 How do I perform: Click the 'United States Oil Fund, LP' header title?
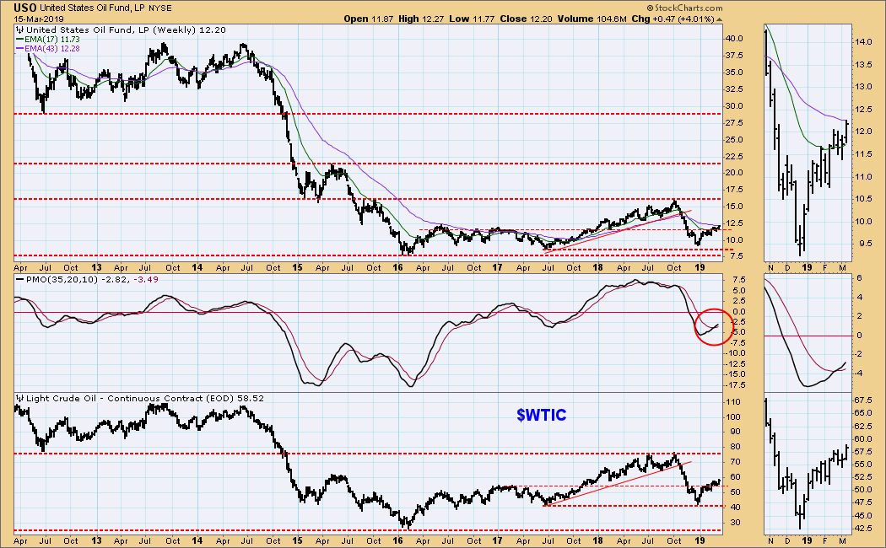[x=93, y=8]
